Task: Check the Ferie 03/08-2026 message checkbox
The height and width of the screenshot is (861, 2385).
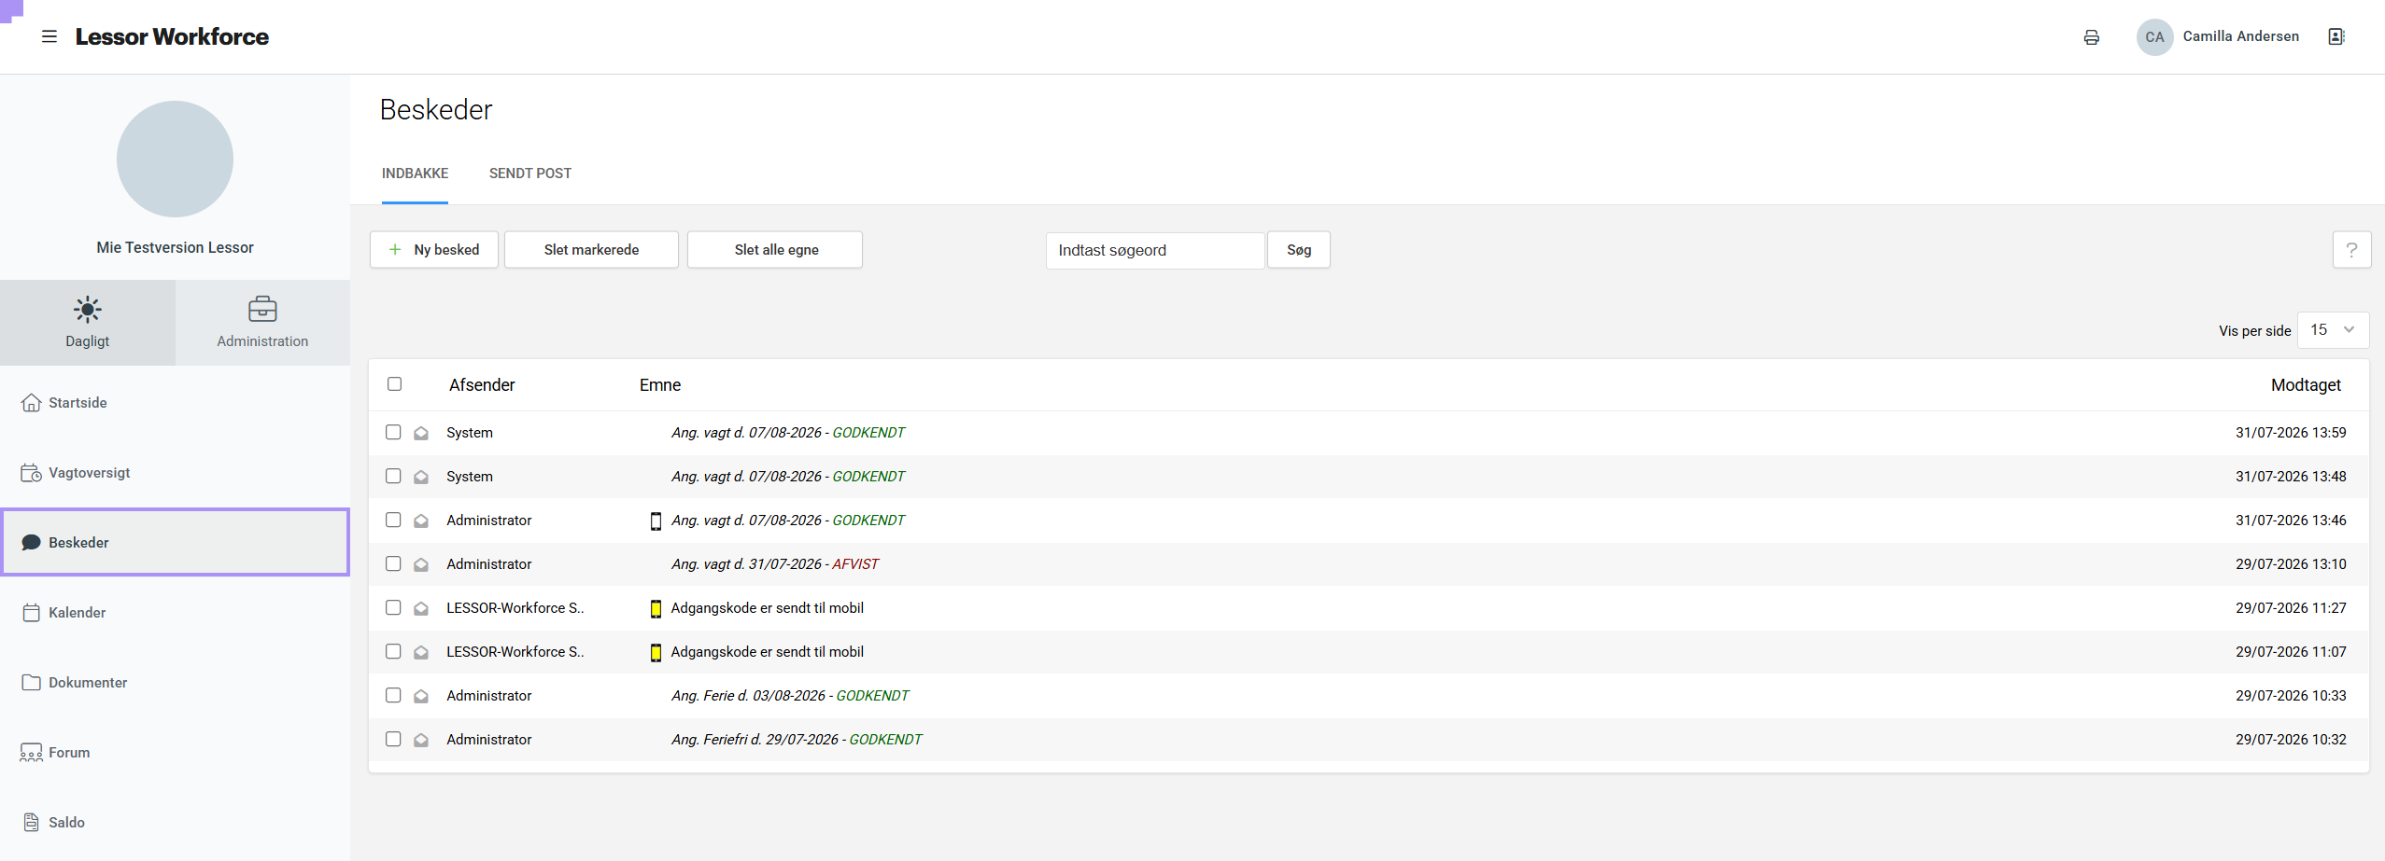Action: [393, 695]
